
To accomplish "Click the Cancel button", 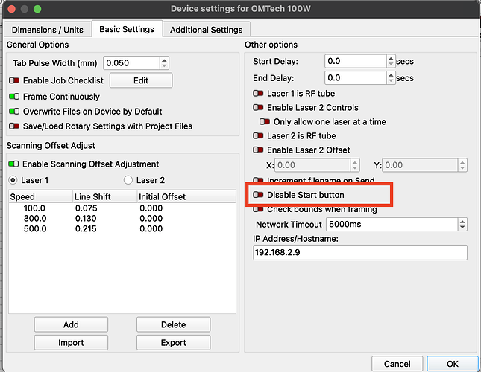I will [397, 364].
